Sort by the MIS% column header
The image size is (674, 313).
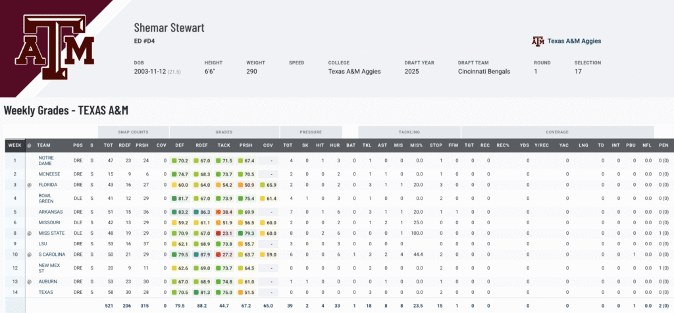click(x=416, y=145)
